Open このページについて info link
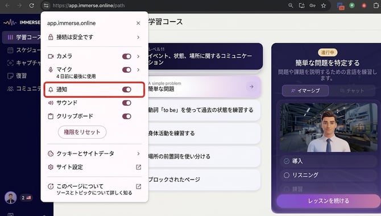The height and width of the screenshot is (216, 381). point(94,189)
